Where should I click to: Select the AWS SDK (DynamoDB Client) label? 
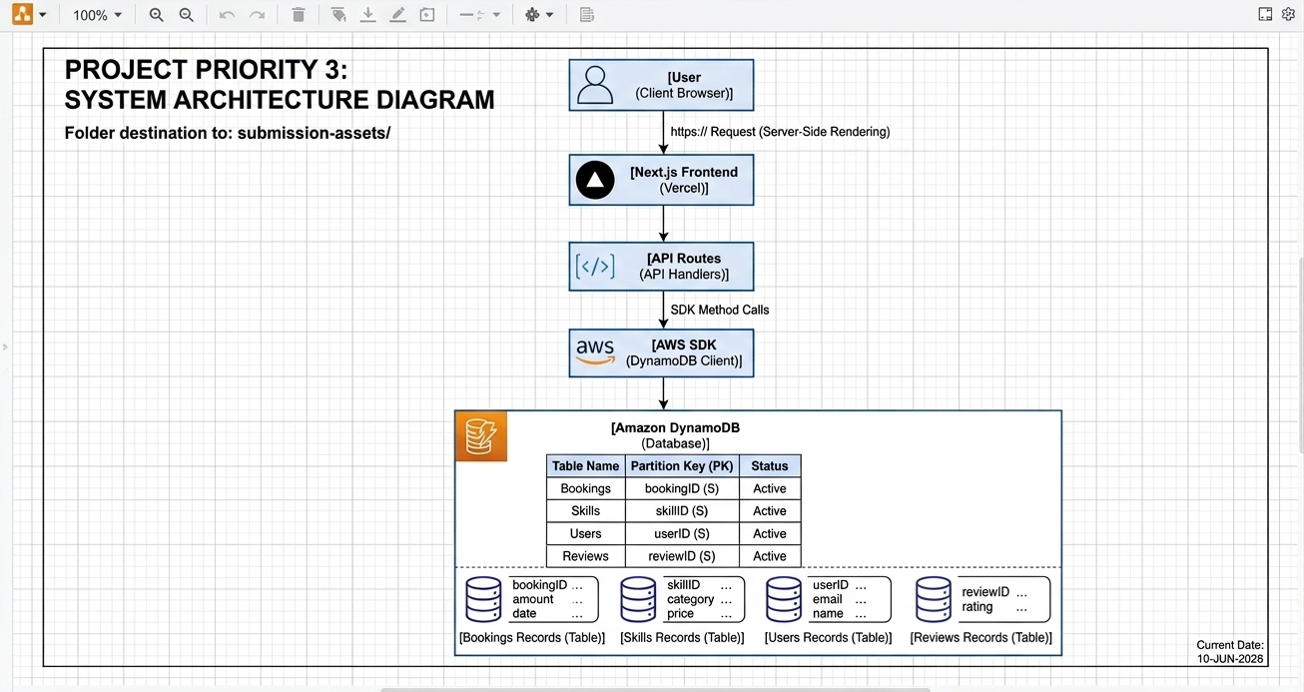click(x=684, y=352)
